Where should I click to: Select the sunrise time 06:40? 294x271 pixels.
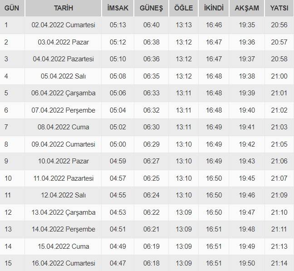tap(151, 25)
